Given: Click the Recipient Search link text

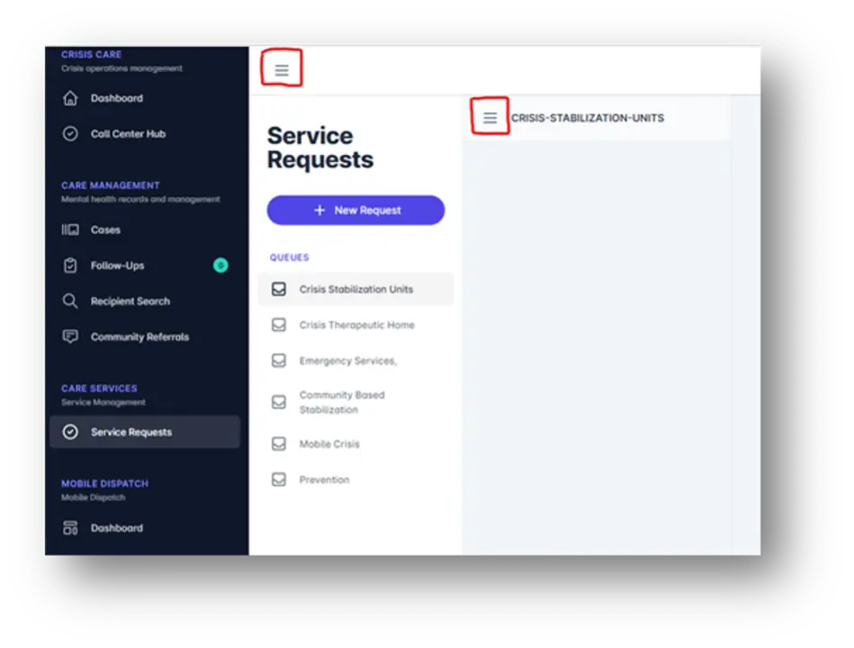Looking at the screenshot, I should coord(130,301).
